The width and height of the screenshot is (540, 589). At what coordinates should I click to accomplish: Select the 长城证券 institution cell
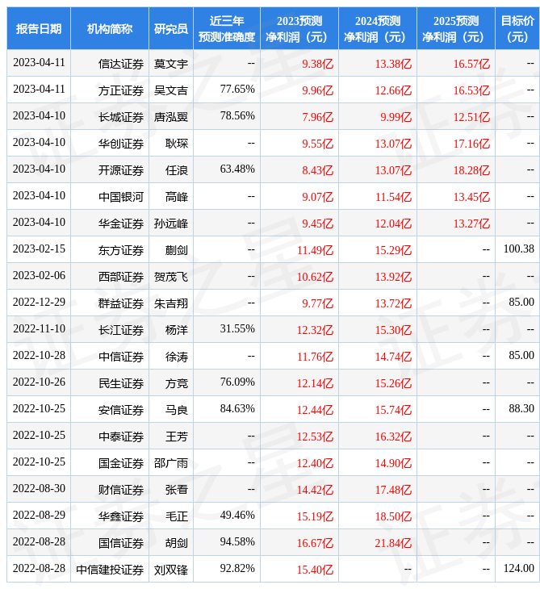110,117
